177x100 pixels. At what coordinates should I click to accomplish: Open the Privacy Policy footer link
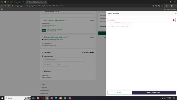[44, 87]
